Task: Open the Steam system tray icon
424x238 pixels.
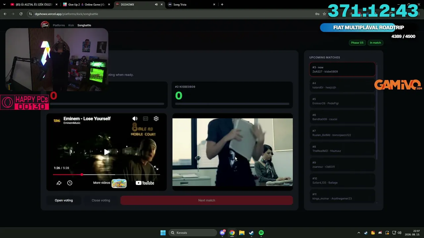Action: point(366,233)
